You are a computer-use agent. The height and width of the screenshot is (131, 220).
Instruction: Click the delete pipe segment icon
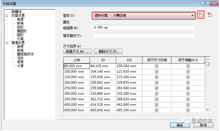click(x=210, y=15)
